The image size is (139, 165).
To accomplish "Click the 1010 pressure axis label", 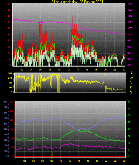I will 130,22.
